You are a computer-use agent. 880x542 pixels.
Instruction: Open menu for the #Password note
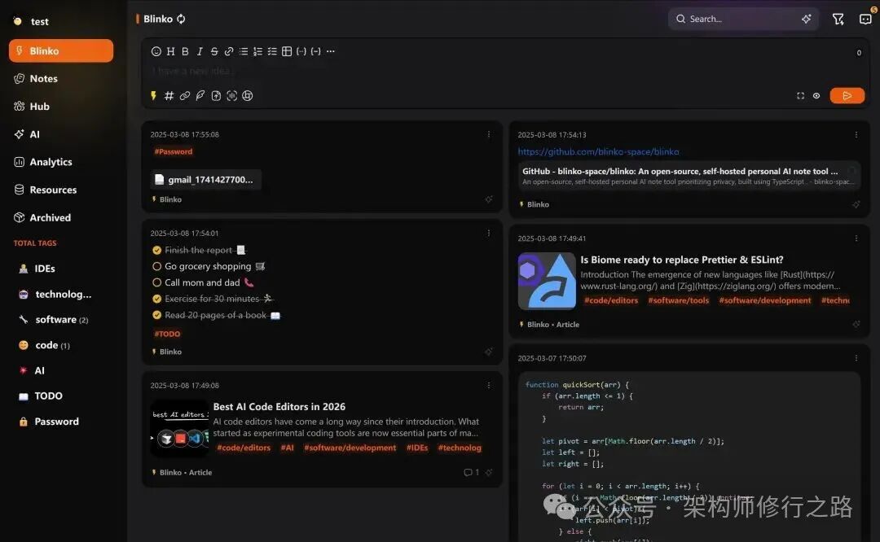tap(489, 134)
